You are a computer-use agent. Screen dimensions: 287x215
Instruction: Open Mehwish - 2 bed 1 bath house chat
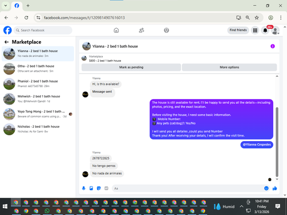pyautogui.click(x=38, y=99)
